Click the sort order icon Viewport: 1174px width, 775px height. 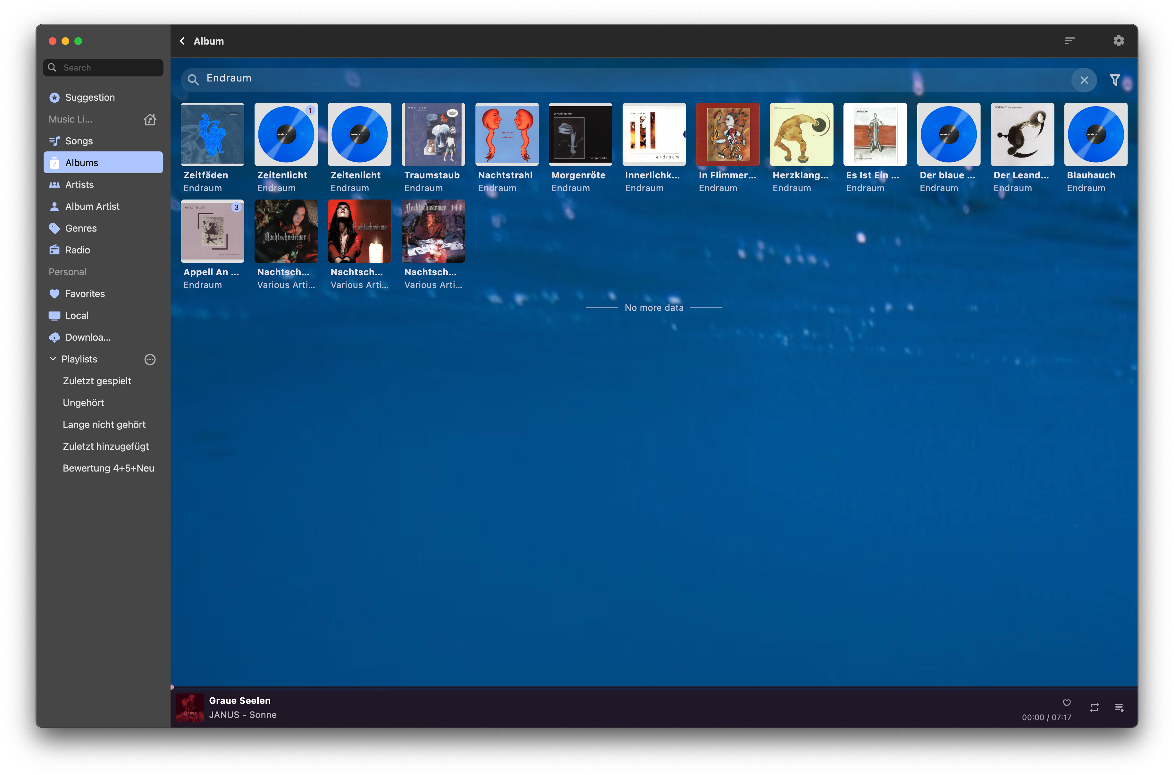1070,41
